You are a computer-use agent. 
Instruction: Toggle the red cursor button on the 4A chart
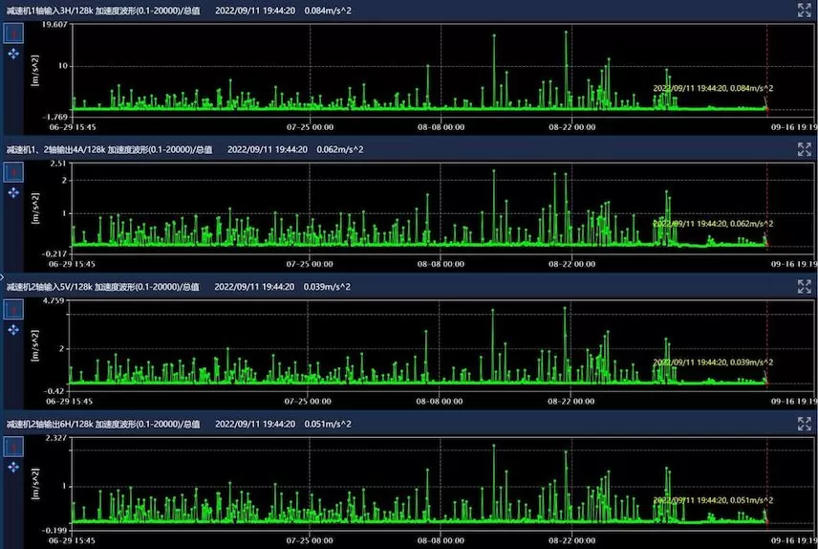pos(13,171)
